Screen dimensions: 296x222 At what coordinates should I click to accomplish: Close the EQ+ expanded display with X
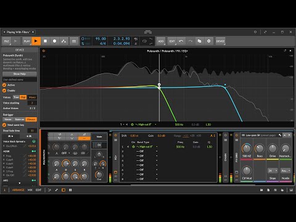[290, 51]
